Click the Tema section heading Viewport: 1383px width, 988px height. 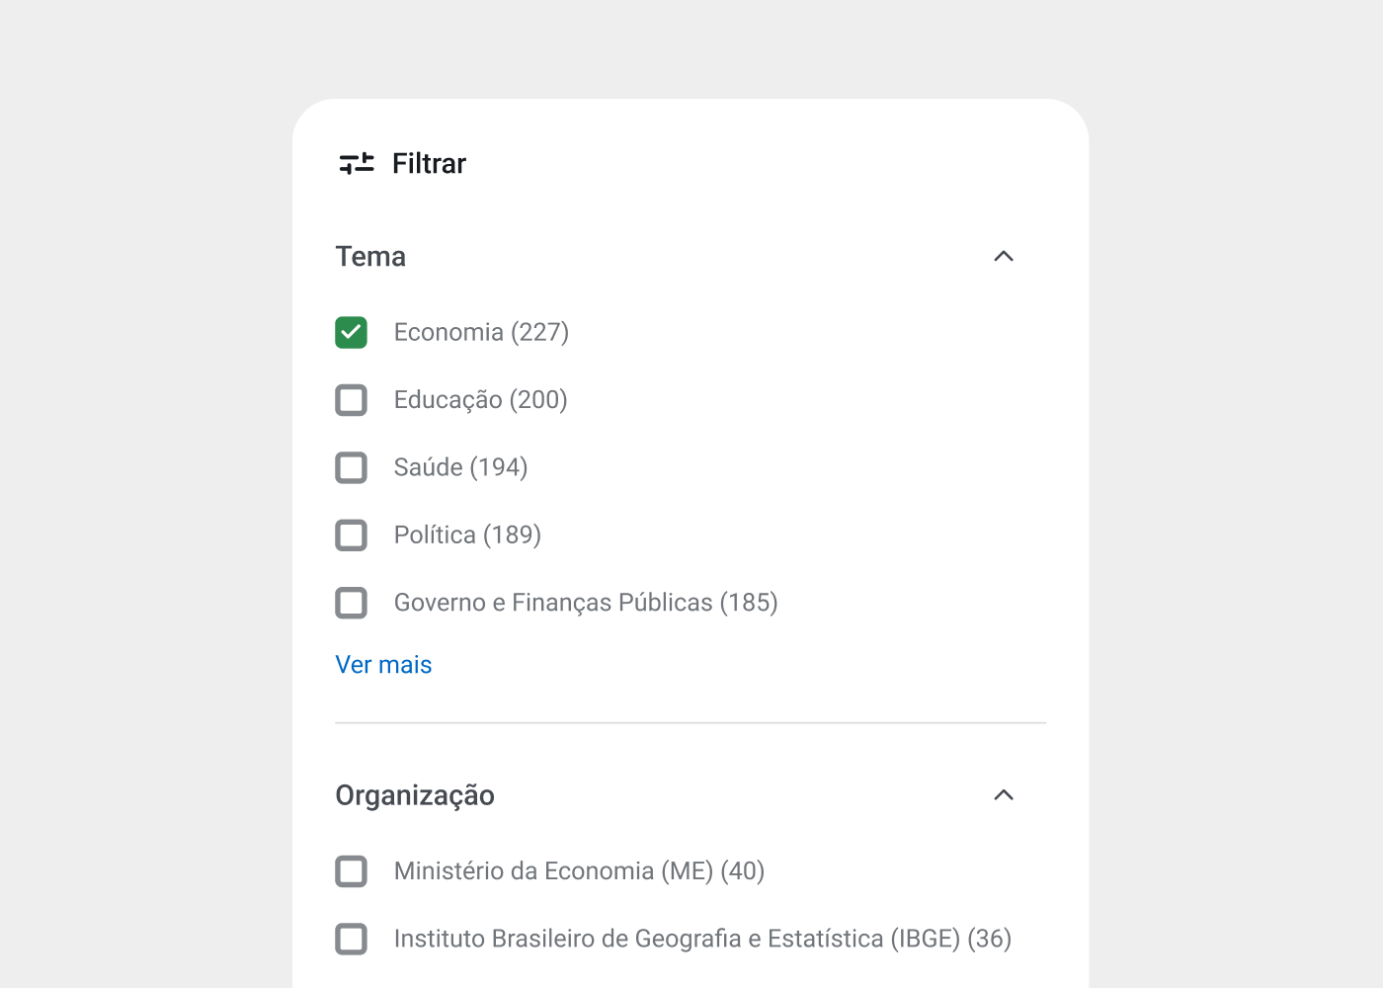tap(370, 257)
